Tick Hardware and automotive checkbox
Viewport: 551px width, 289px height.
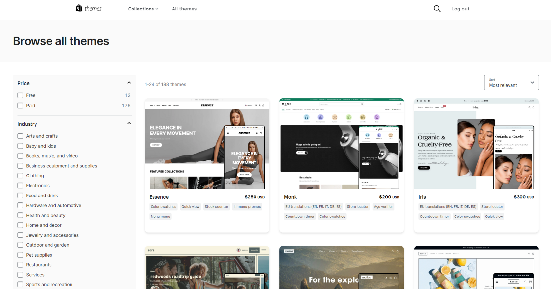(x=20, y=205)
